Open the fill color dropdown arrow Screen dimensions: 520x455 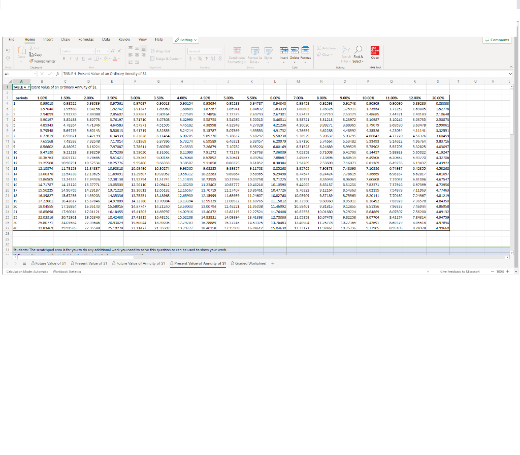click(x=110, y=59)
